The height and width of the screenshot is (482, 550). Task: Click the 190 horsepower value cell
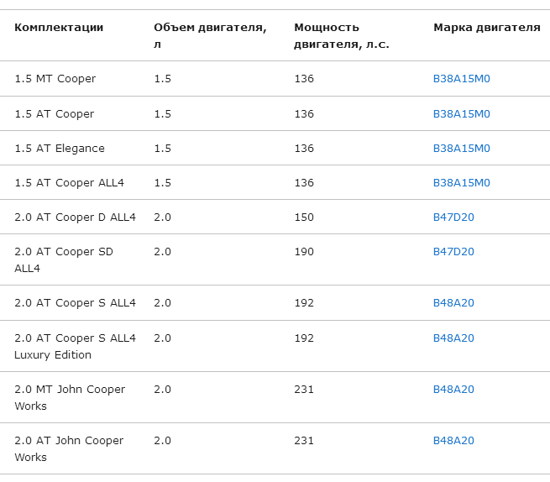[304, 252]
